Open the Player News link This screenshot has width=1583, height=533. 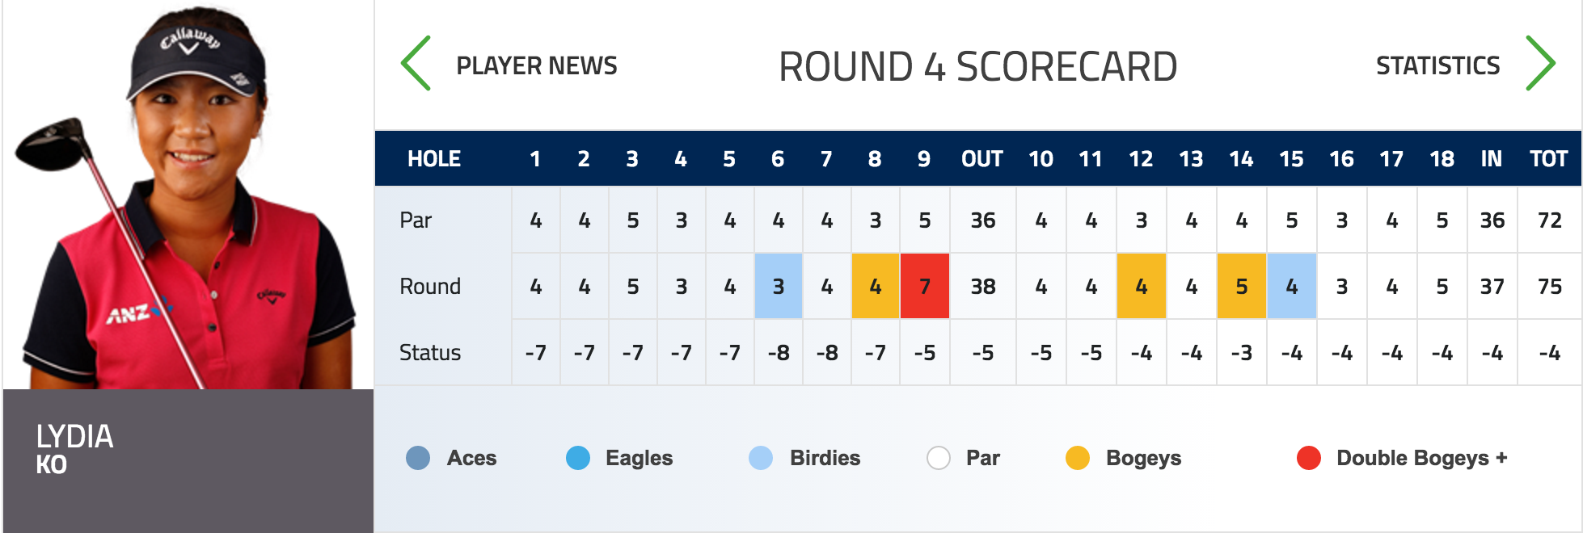(536, 65)
